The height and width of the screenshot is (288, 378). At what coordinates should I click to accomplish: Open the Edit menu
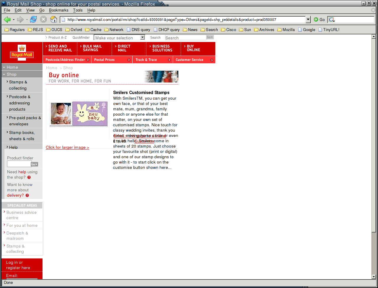(x=18, y=10)
